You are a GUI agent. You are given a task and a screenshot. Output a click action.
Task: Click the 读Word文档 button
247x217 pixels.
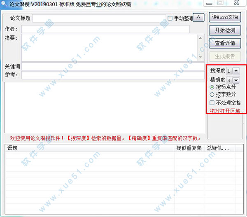coord(225,17)
